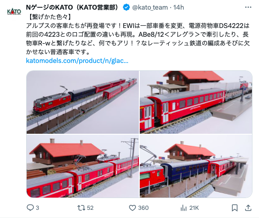Repost the tweet via retweet icon
The width and height of the screenshot is (259, 219).
click(x=81, y=208)
